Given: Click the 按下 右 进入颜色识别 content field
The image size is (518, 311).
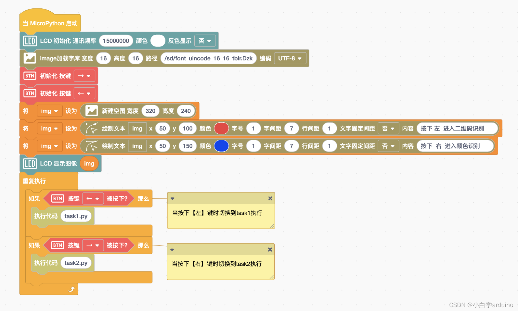Looking at the screenshot, I should [x=455, y=146].
